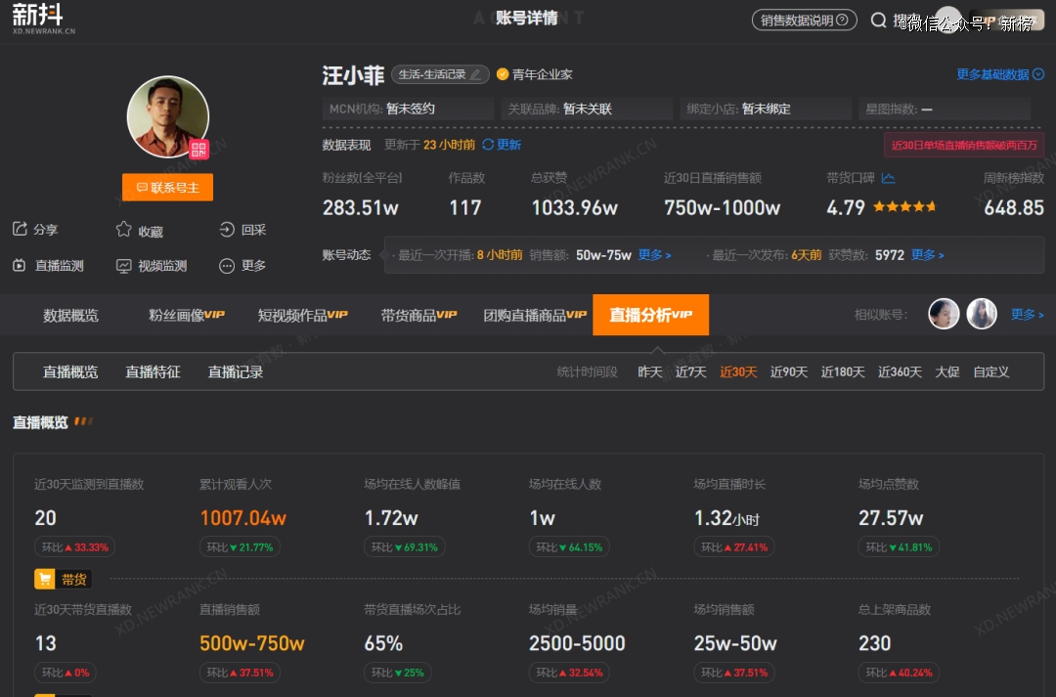Click the 环比 27.41% badge
Image resolution: width=1056 pixels, height=697 pixels.
[734, 547]
